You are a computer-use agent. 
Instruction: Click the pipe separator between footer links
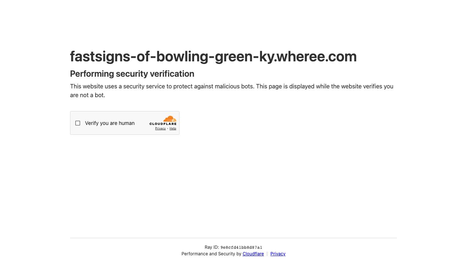pyautogui.click(x=267, y=254)
